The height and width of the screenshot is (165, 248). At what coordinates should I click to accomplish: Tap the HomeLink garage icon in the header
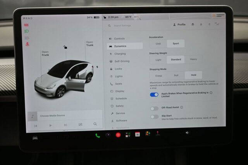pos(193,24)
